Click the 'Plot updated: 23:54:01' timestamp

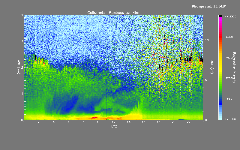coord(209,6)
